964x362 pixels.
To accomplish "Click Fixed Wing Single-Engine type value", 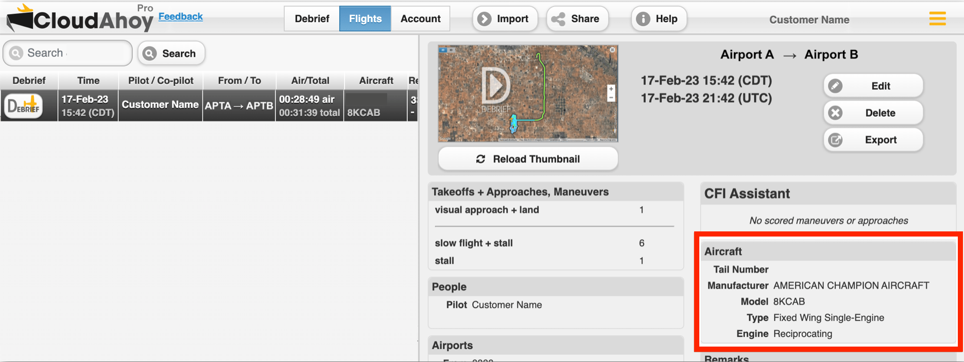I will tap(829, 318).
